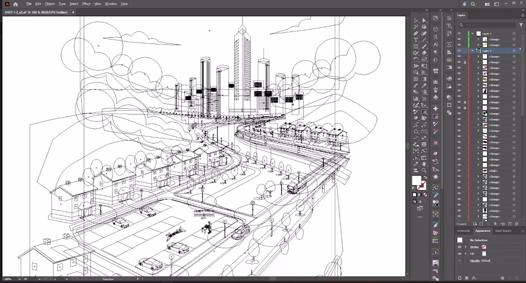Expand the Stroke attribute in Appearance

pyautogui.click(x=465, y=247)
